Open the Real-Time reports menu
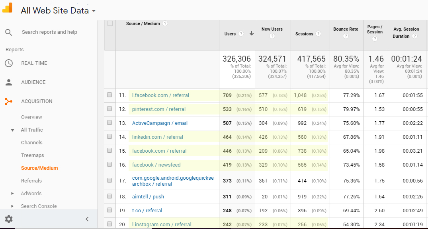Viewport: 428px width, 229px height. (x=34, y=63)
